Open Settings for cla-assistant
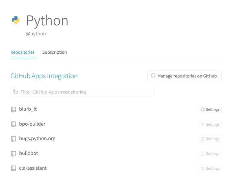The height and width of the screenshot is (179, 229). coord(210,168)
